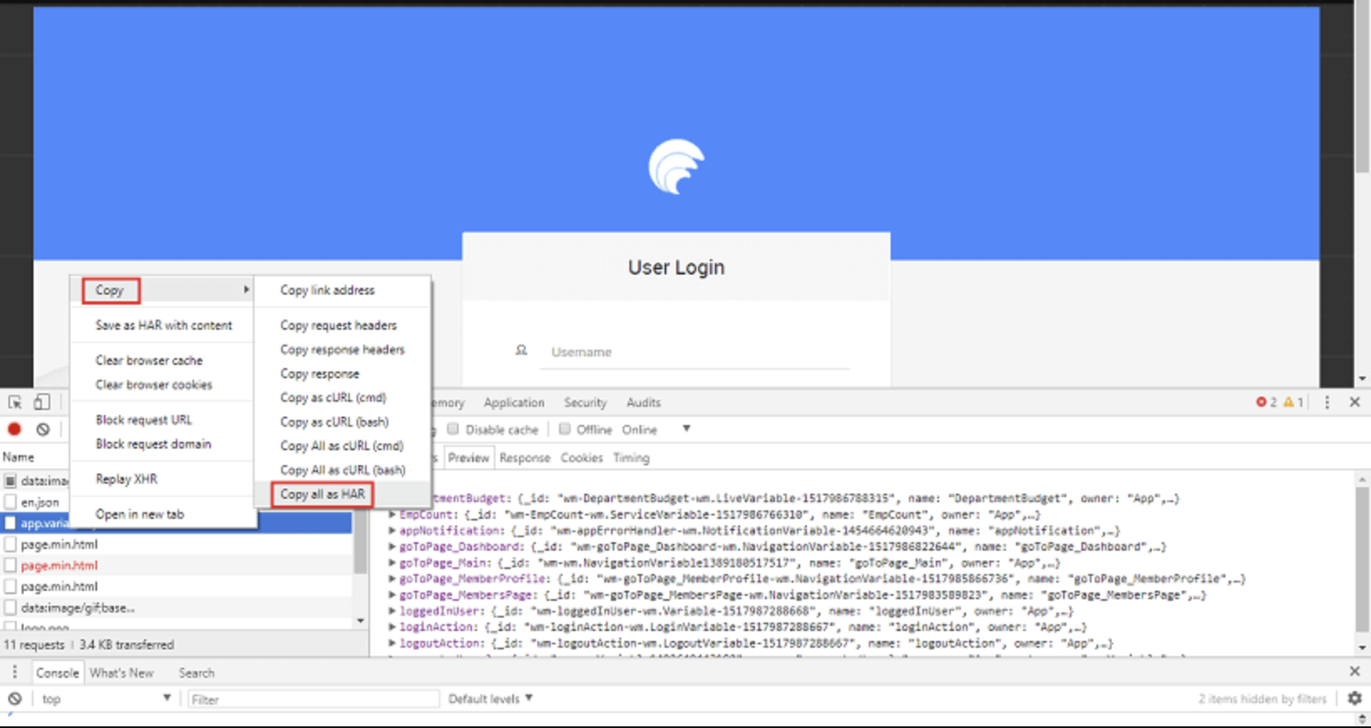1371x728 pixels.
Task: Stop recording network log with red button
Action: (14, 429)
